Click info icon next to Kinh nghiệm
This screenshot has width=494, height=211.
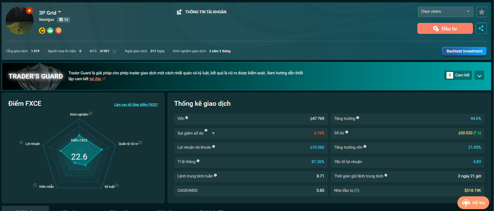point(91,113)
